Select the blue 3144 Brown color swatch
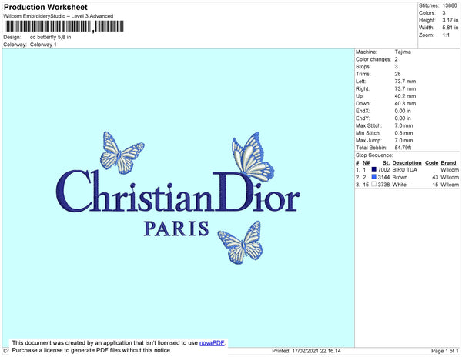 tap(374, 177)
